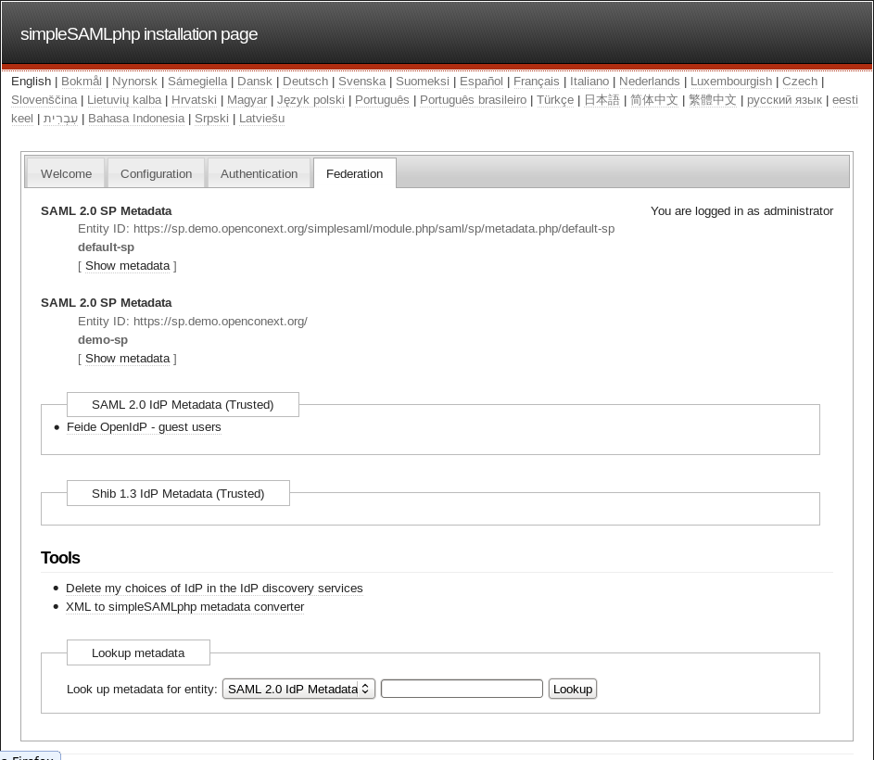This screenshot has height=760, width=874.
Task: Delete my choices of IdP in discovery services
Action: click(x=214, y=589)
